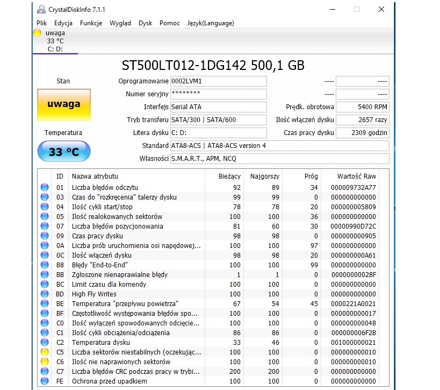Click yellow warning icon for C5 row
The height and width of the screenshot is (390, 440).
[x=45, y=352]
